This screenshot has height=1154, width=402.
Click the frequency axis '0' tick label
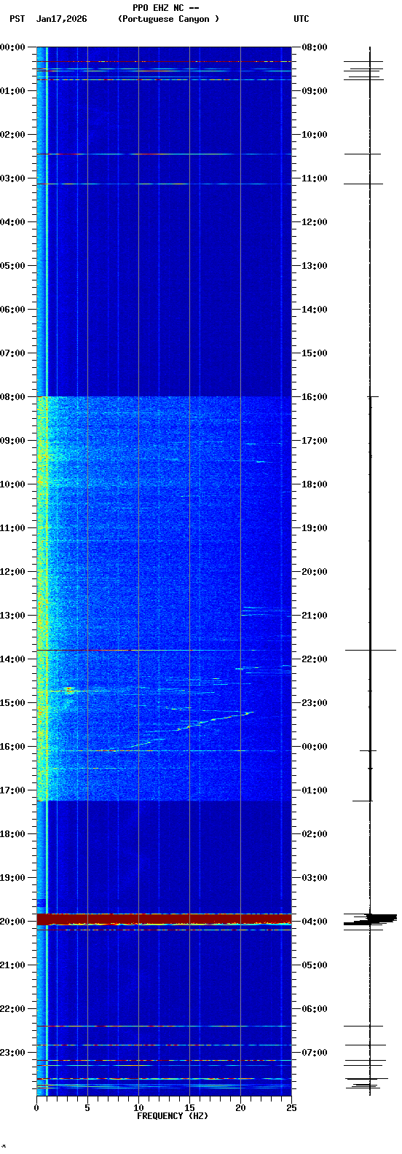pos(36,1108)
